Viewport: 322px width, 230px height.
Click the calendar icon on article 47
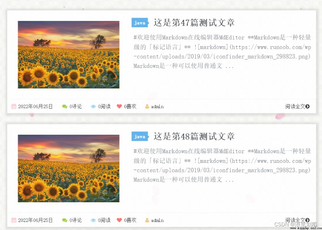[14, 106]
